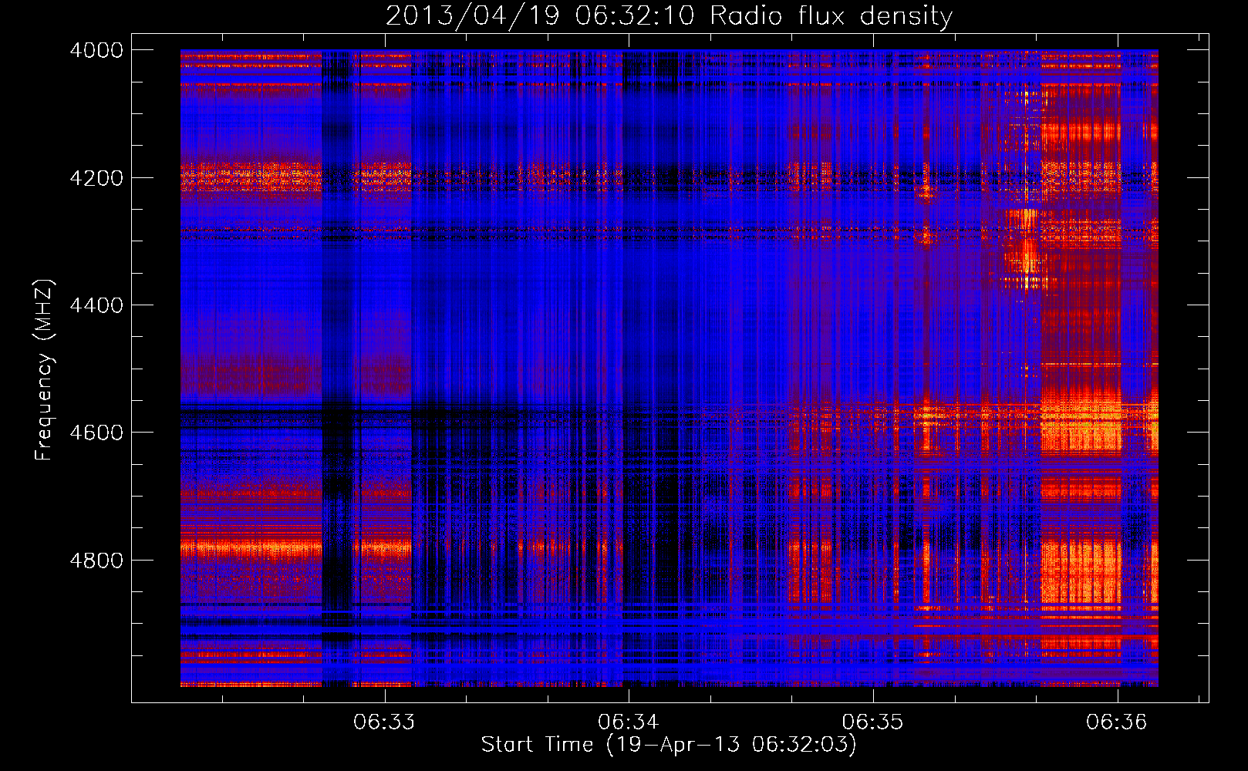Select the 4400 frequency tick label

[96, 305]
